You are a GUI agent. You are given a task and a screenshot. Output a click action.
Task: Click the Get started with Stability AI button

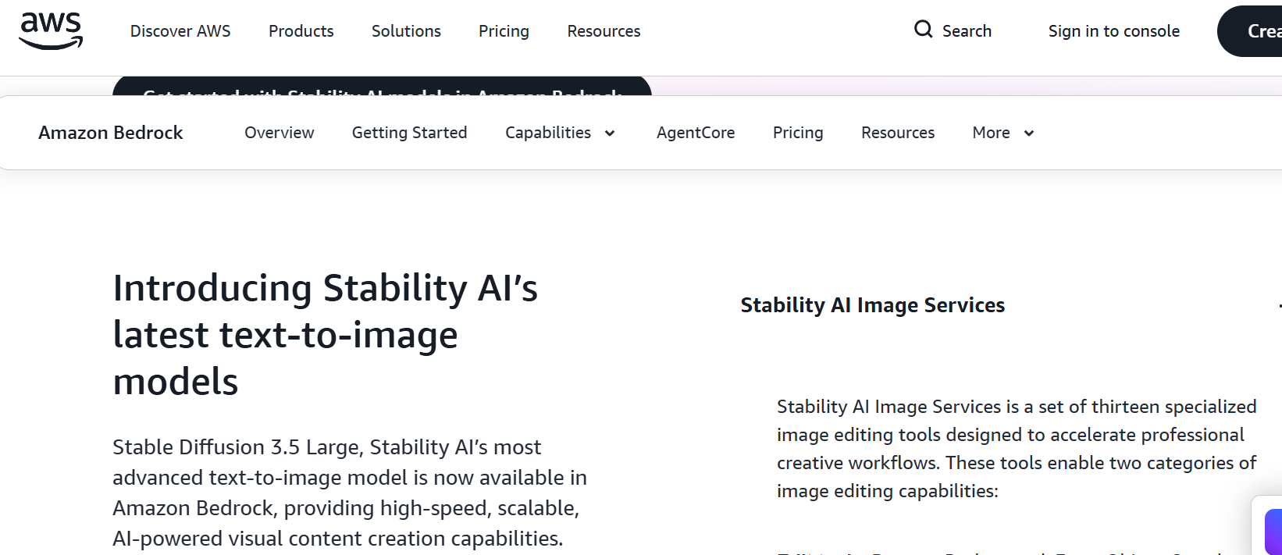[x=382, y=87]
